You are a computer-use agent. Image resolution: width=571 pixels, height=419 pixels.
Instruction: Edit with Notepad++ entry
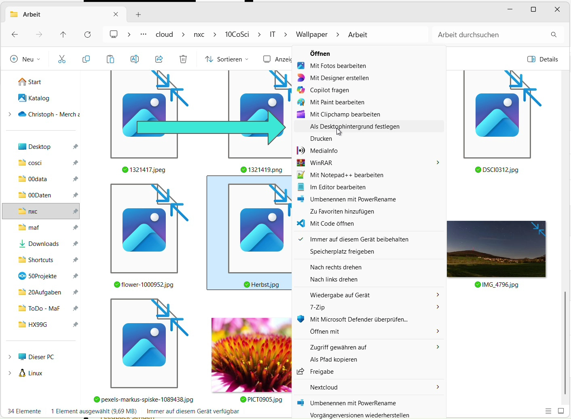[x=369, y=175]
